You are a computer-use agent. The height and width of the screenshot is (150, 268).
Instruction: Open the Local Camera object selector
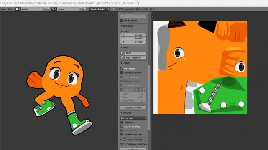133,16
